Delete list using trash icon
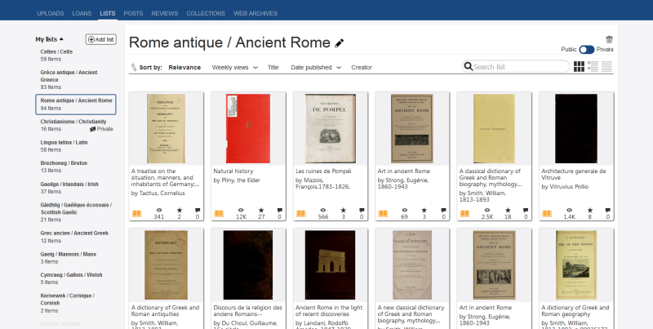 [x=609, y=39]
